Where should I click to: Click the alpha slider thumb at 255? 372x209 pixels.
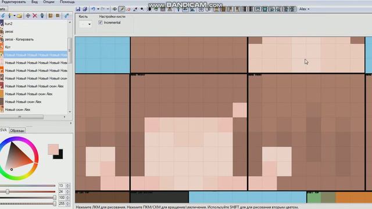pos(55,204)
